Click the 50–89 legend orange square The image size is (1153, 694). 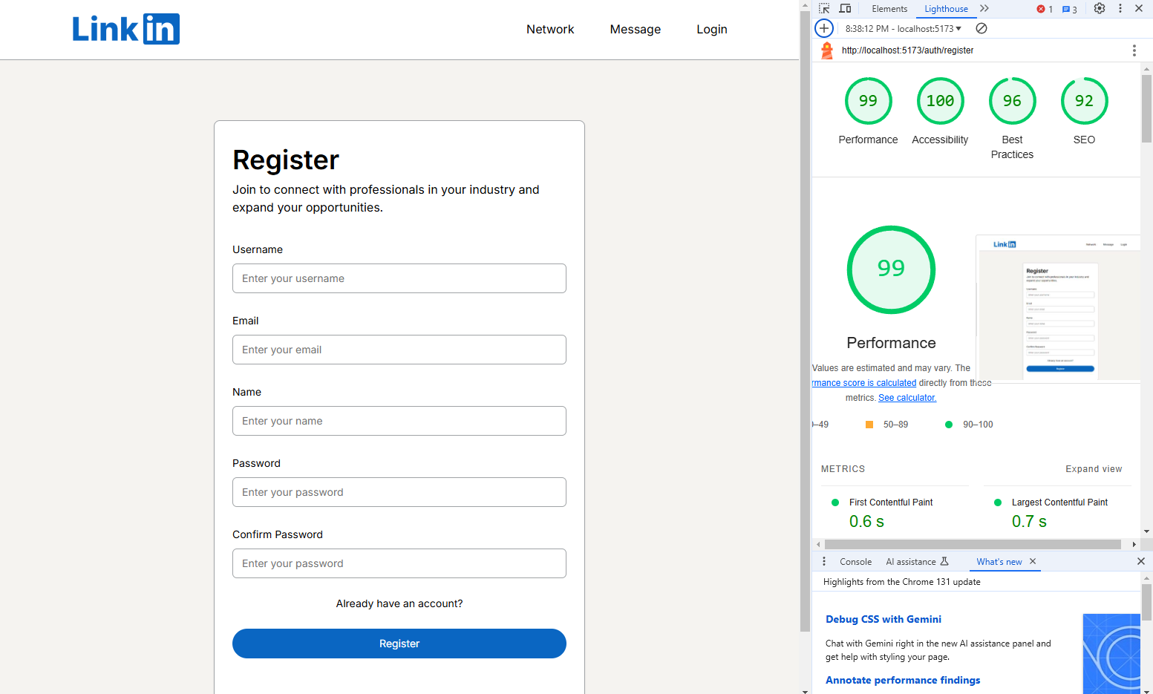[869, 425]
